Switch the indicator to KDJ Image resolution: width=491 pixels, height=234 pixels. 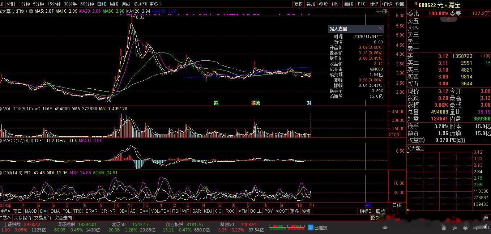(x=208, y=211)
